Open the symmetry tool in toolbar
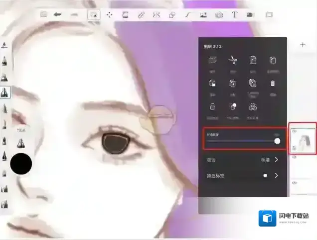 (x=156, y=15)
